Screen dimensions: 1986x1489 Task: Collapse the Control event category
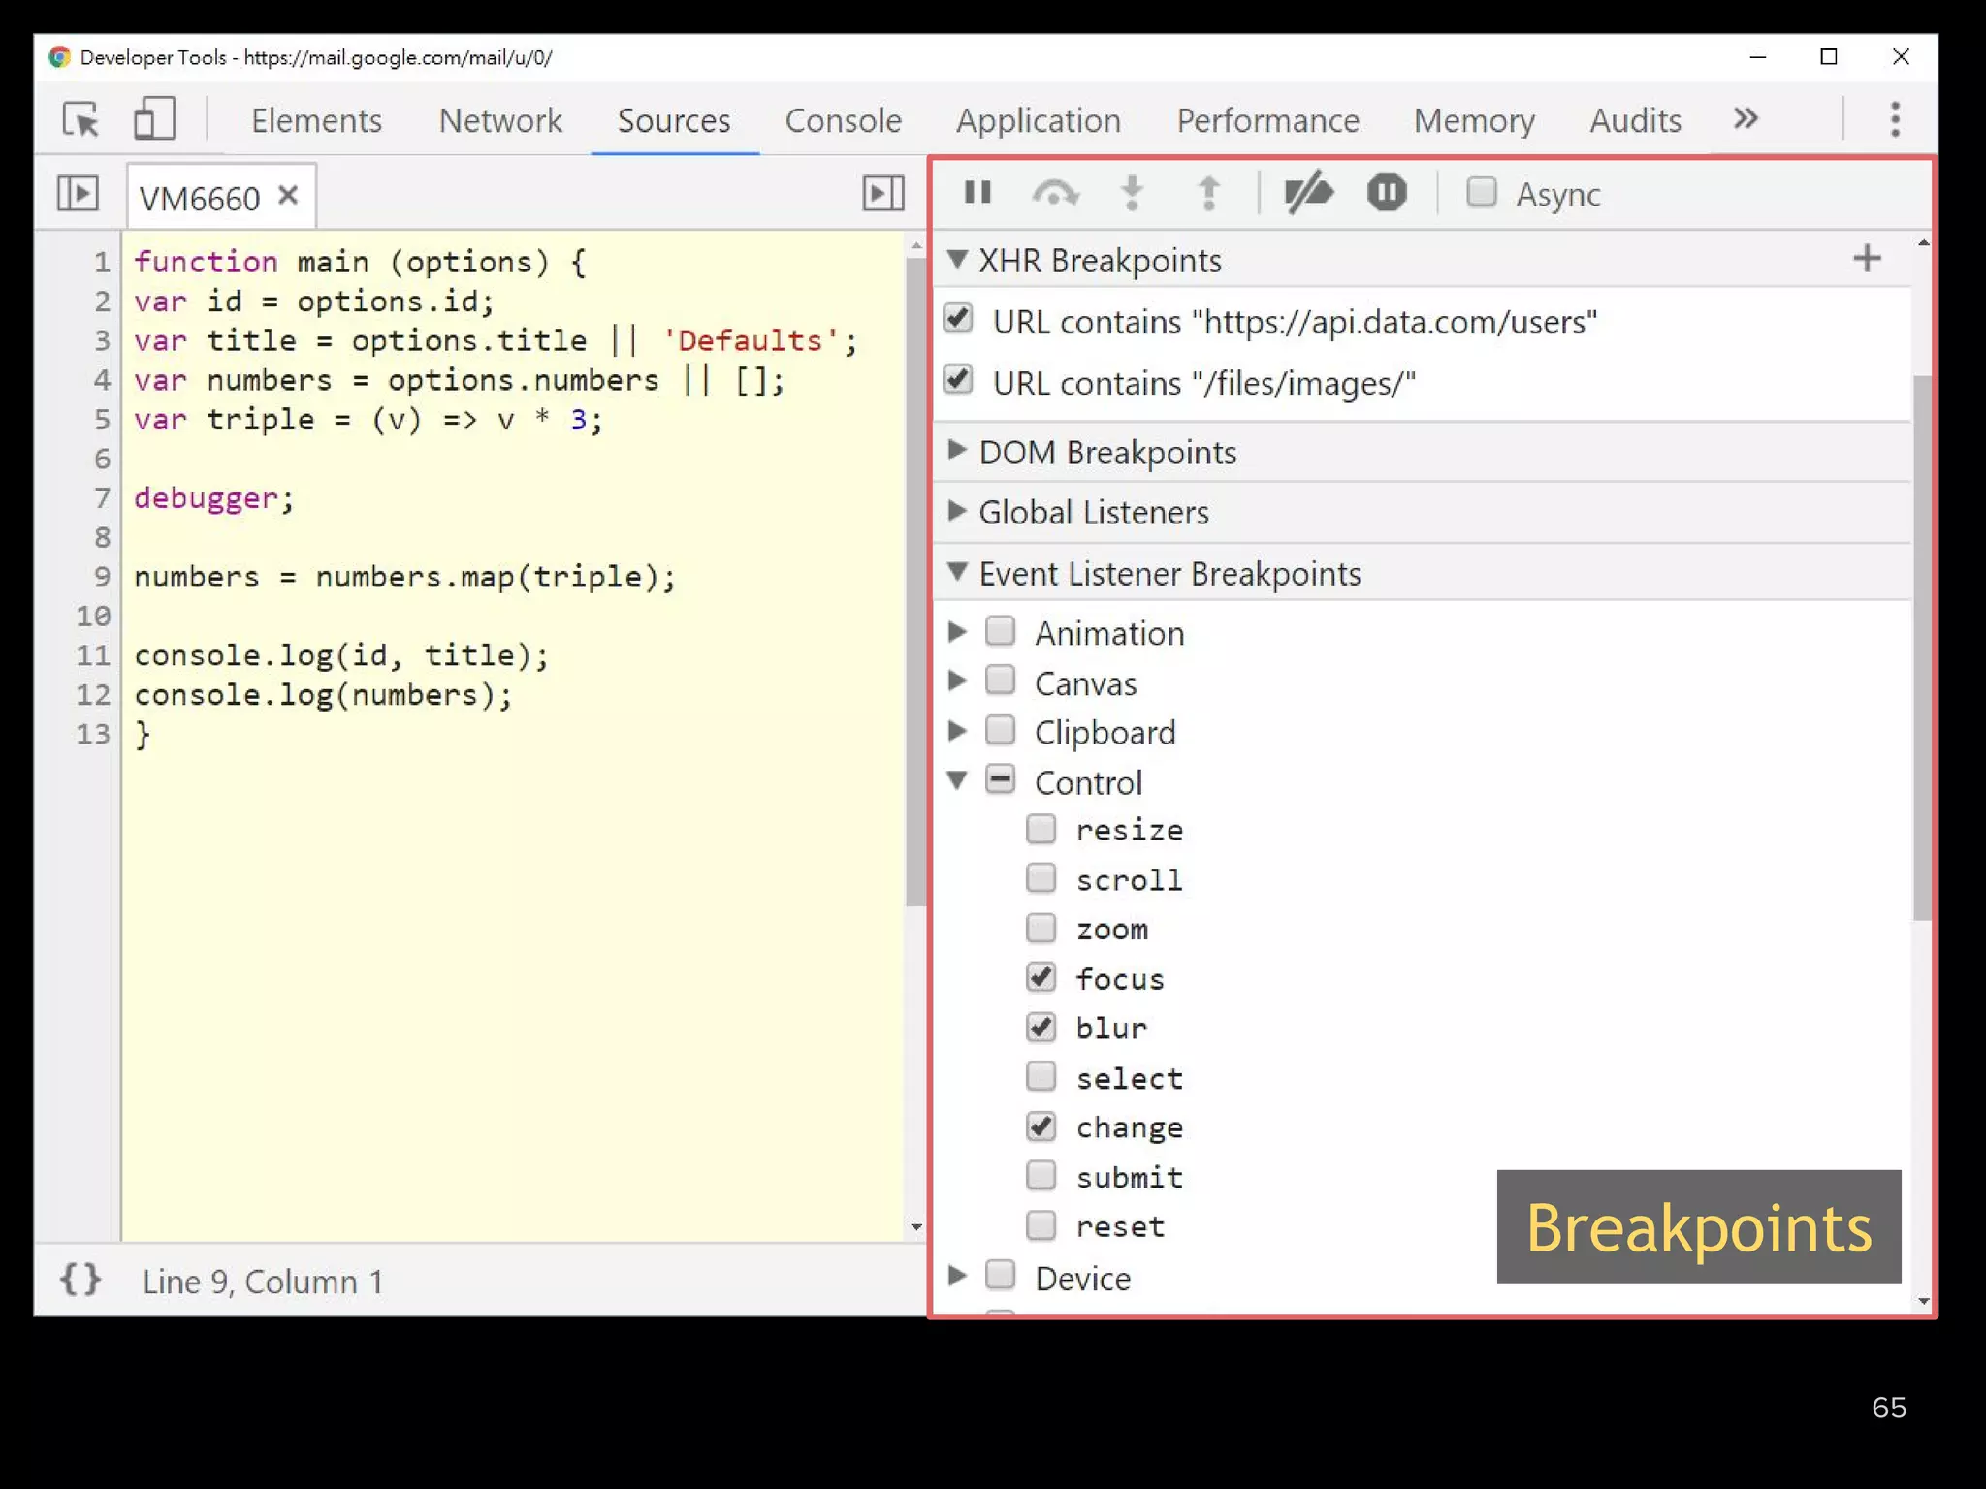point(957,780)
